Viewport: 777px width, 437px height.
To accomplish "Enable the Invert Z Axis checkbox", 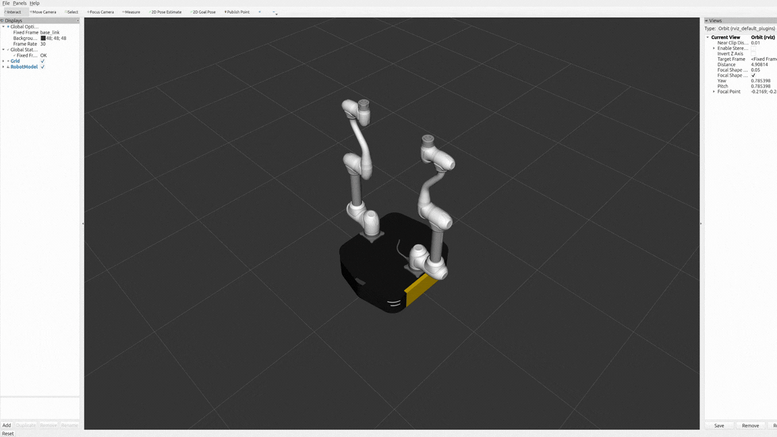I will tap(753, 54).
